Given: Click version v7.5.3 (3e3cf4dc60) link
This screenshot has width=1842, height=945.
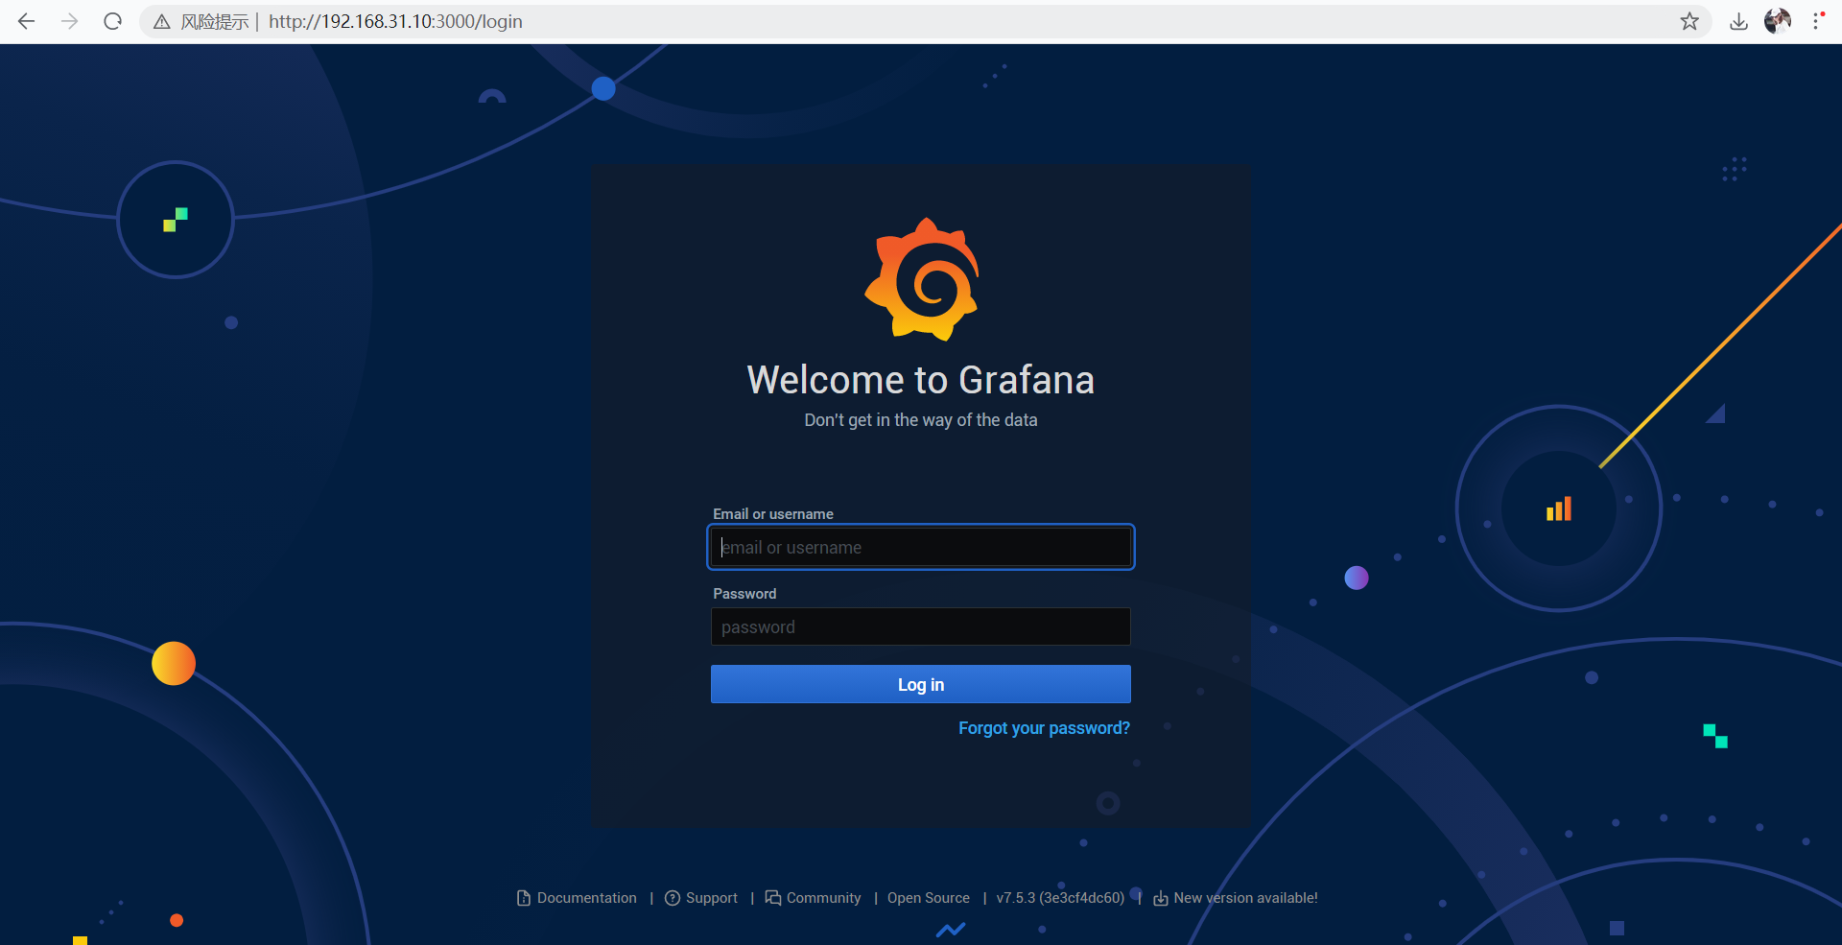Looking at the screenshot, I should (x=1060, y=898).
